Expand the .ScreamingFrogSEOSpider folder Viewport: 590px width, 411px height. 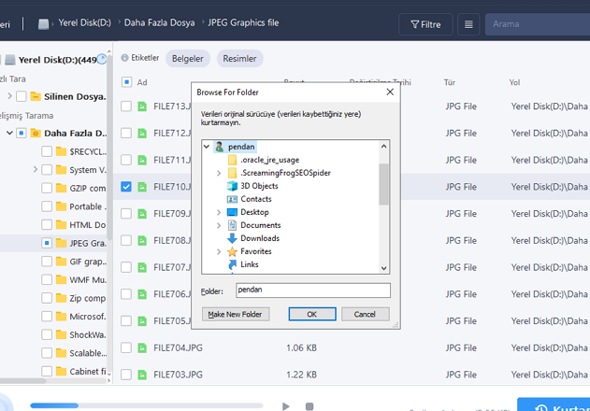coord(219,173)
